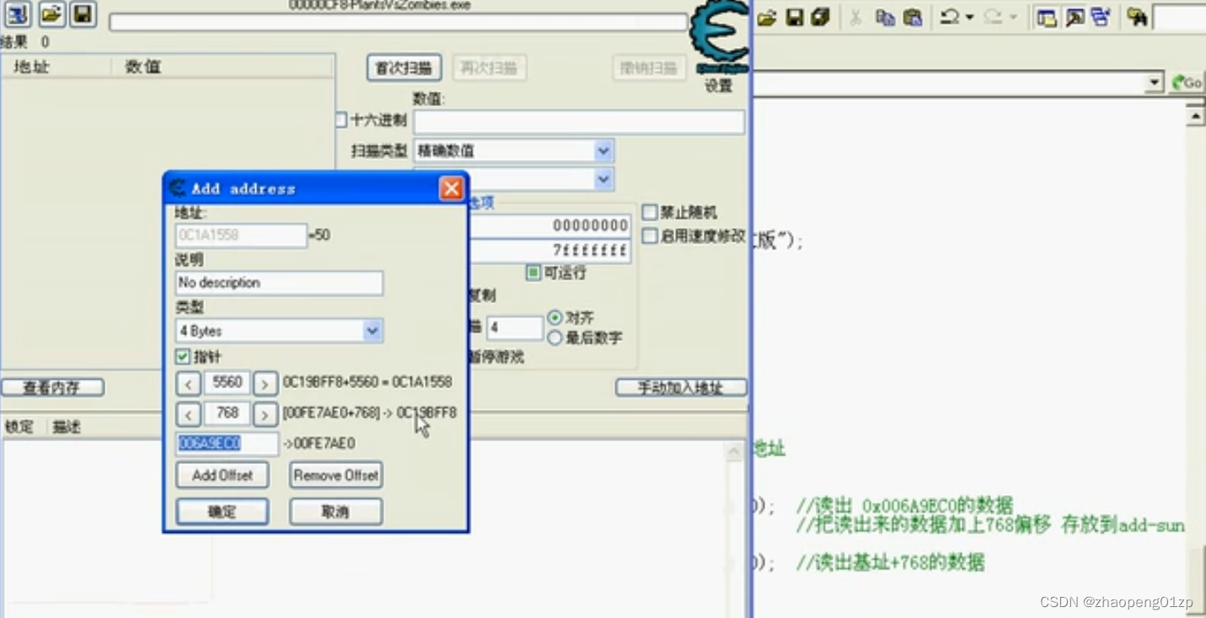Click the save icon in the IDE toolbar
Screen dimensions: 1206x618
[794, 18]
